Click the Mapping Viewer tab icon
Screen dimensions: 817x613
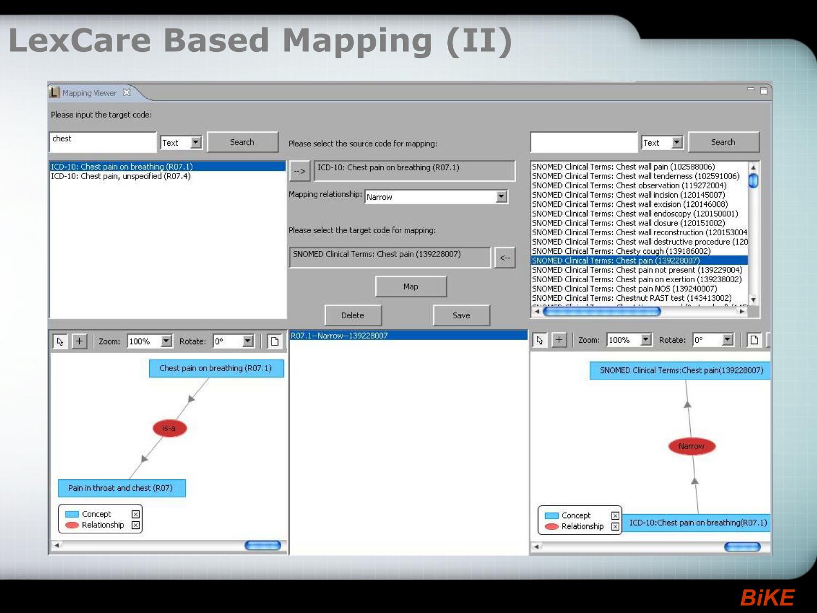coord(54,92)
